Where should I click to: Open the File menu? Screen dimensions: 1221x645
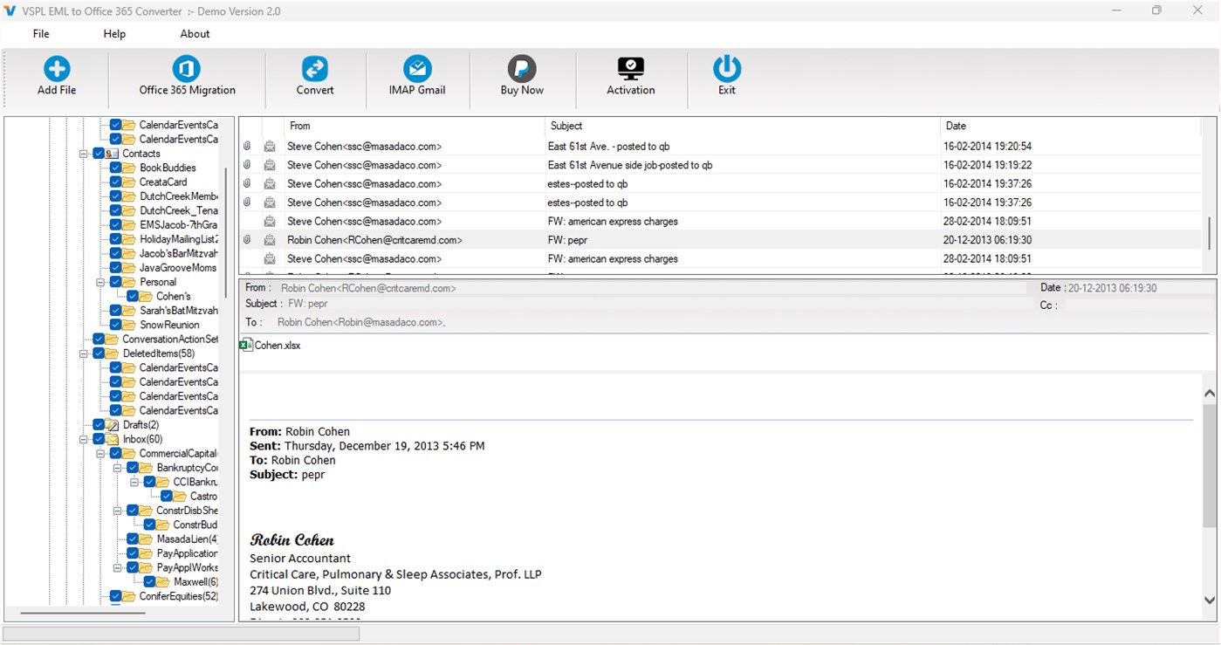[40, 33]
